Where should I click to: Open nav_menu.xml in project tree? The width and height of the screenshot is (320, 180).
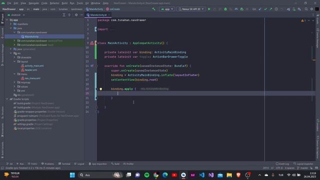coord(30,78)
